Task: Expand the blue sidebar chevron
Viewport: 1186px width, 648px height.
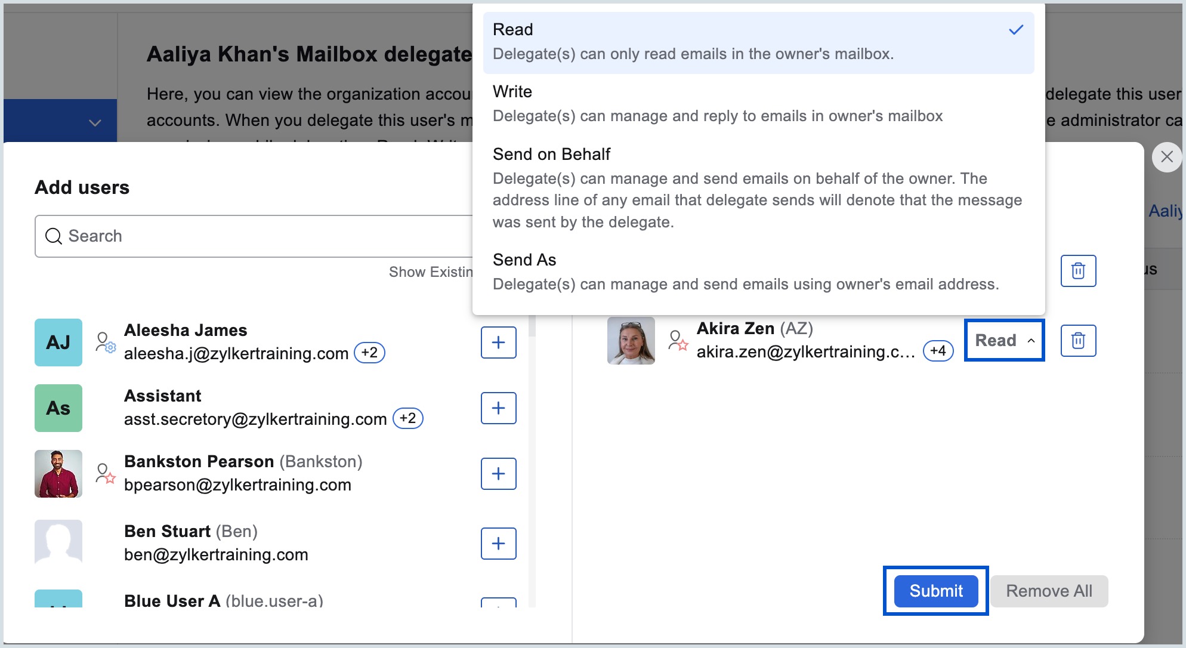Action: 95,123
